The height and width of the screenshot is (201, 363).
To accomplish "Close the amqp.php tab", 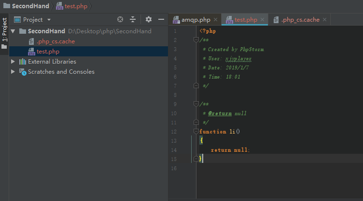I will [x=215, y=20].
